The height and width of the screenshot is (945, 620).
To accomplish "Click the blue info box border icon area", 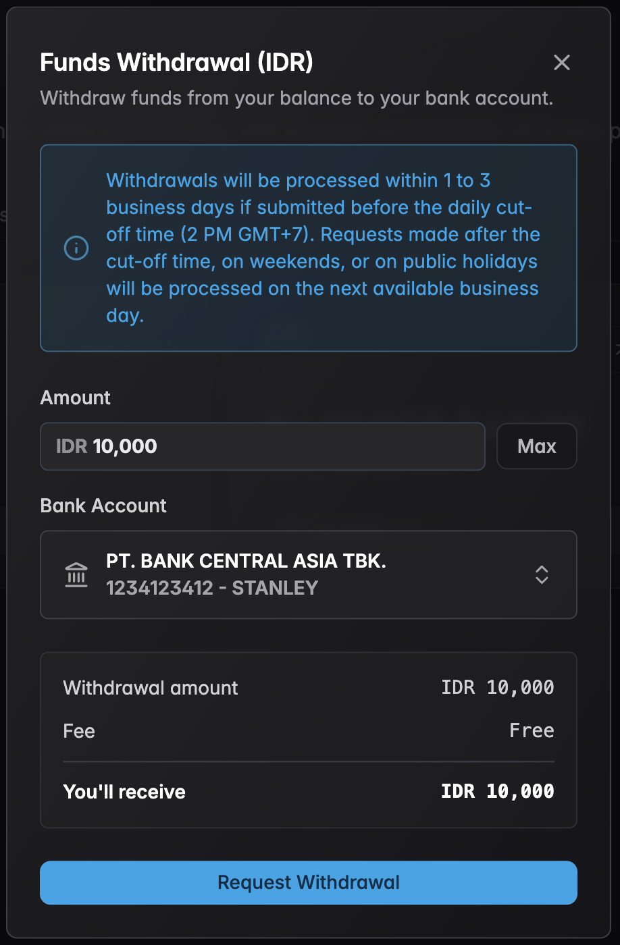I will 76,248.
